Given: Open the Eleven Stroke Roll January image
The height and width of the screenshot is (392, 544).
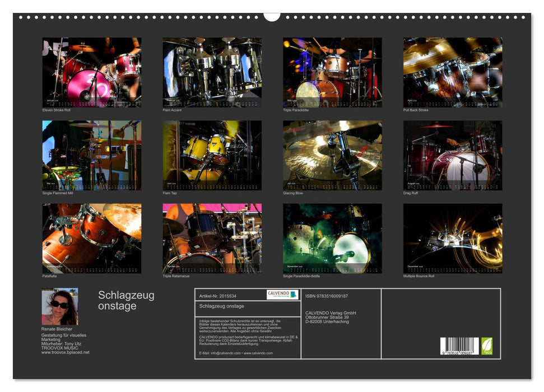Looking at the screenshot, I should 92,72.
